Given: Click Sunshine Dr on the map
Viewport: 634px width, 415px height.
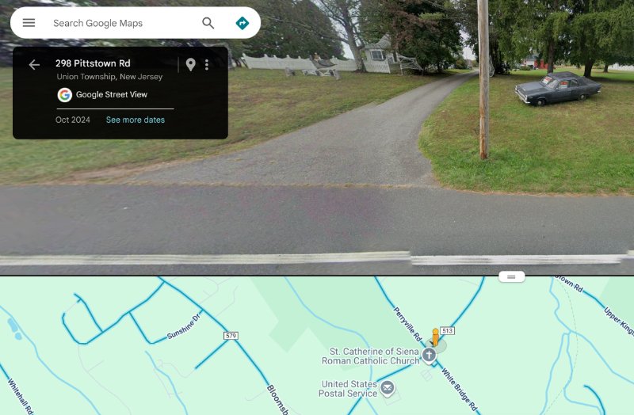Looking at the screenshot, I should (x=184, y=326).
